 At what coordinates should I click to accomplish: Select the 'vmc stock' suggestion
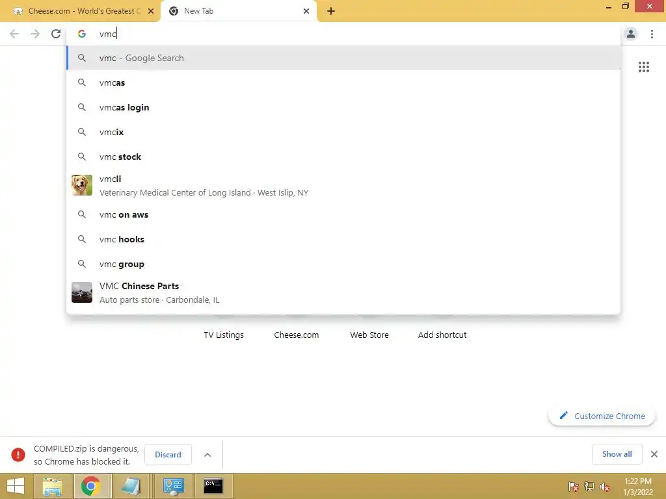(x=343, y=157)
